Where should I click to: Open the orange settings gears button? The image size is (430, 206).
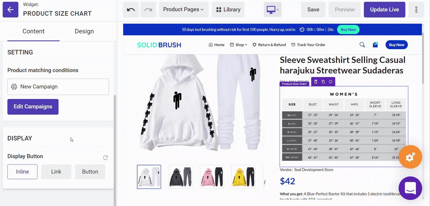pyautogui.click(x=410, y=157)
